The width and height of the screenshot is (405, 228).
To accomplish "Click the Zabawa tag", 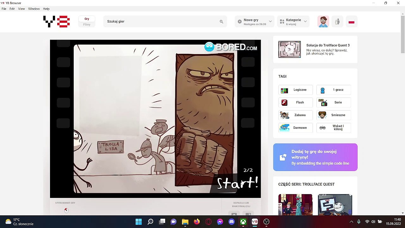I will pyautogui.click(x=296, y=115).
